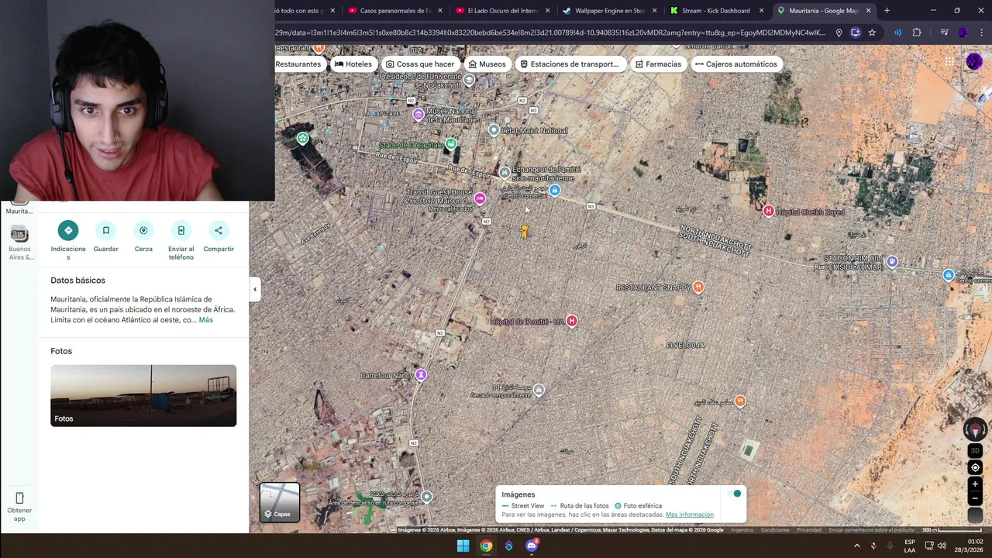The height and width of the screenshot is (558, 992).
Task: Click the Guardar bookmark icon
Action: pyautogui.click(x=106, y=230)
